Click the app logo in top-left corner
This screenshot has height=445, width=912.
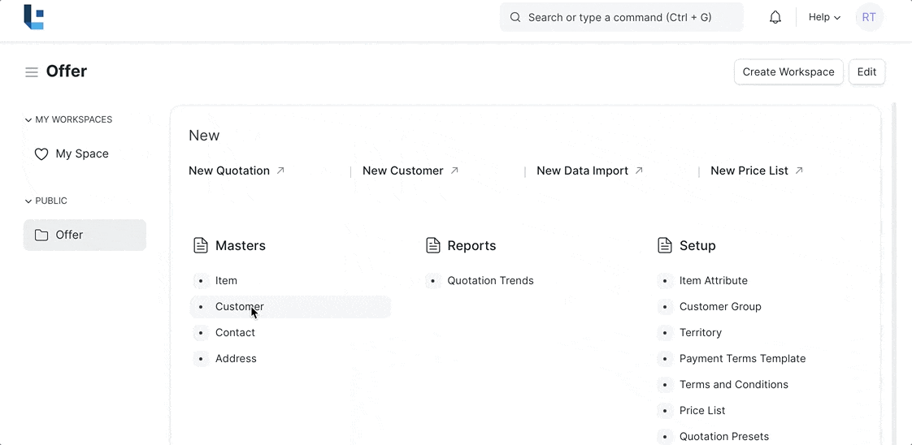pyautogui.click(x=33, y=17)
